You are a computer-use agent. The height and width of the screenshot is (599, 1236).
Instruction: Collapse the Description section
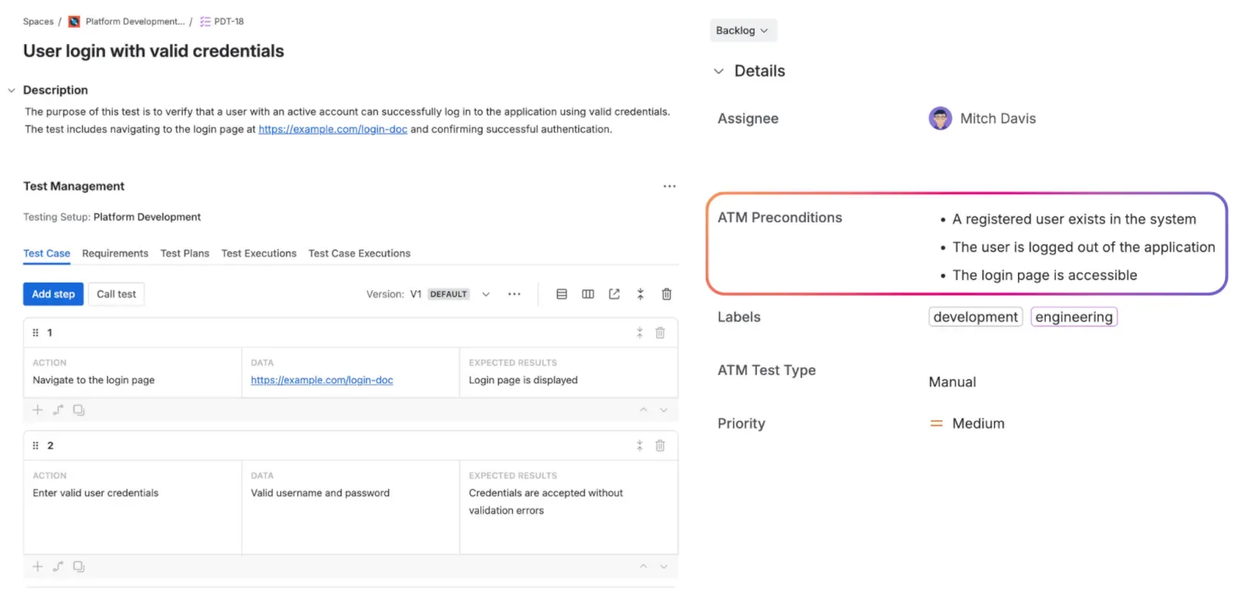pyautogui.click(x=12, y=90)
